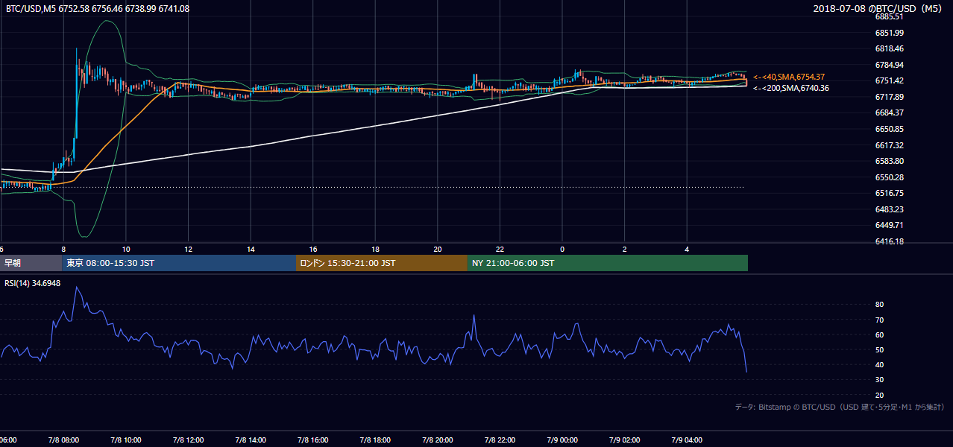
Task: Click price axis value 6516.75
Action: click(890, 193)
